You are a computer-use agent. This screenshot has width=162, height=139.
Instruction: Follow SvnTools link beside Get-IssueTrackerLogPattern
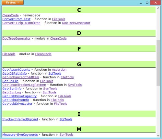point(75,85)
